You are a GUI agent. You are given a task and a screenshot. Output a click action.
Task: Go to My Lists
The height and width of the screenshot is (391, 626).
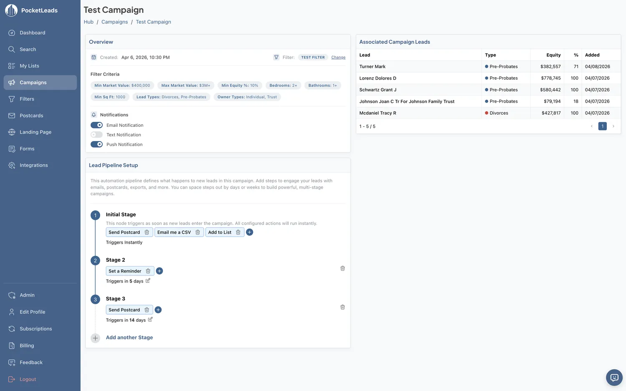[x=40, y=66]
